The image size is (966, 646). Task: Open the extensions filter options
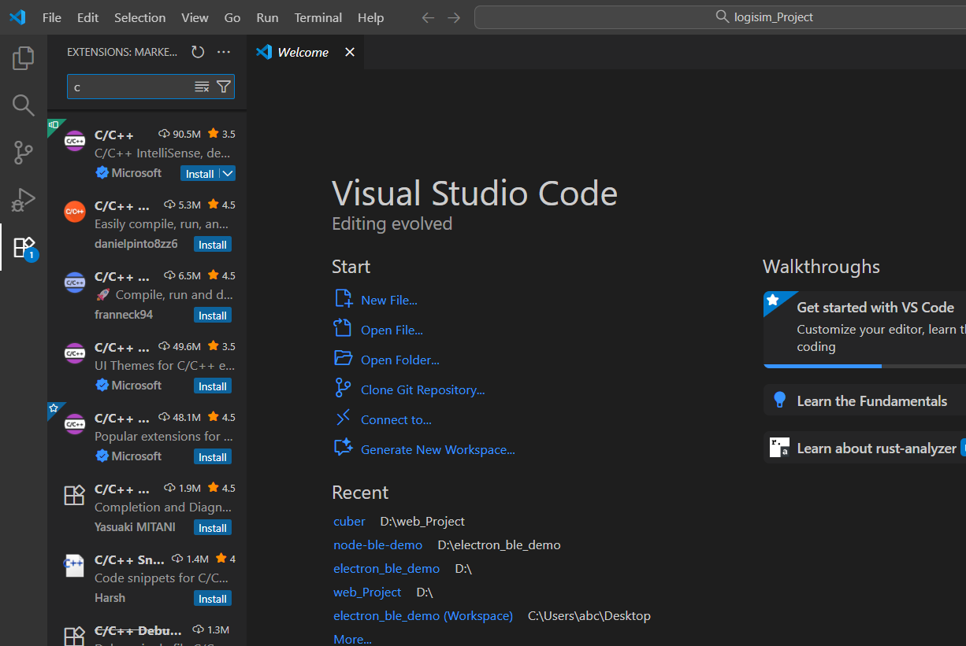tap(224, 87)
